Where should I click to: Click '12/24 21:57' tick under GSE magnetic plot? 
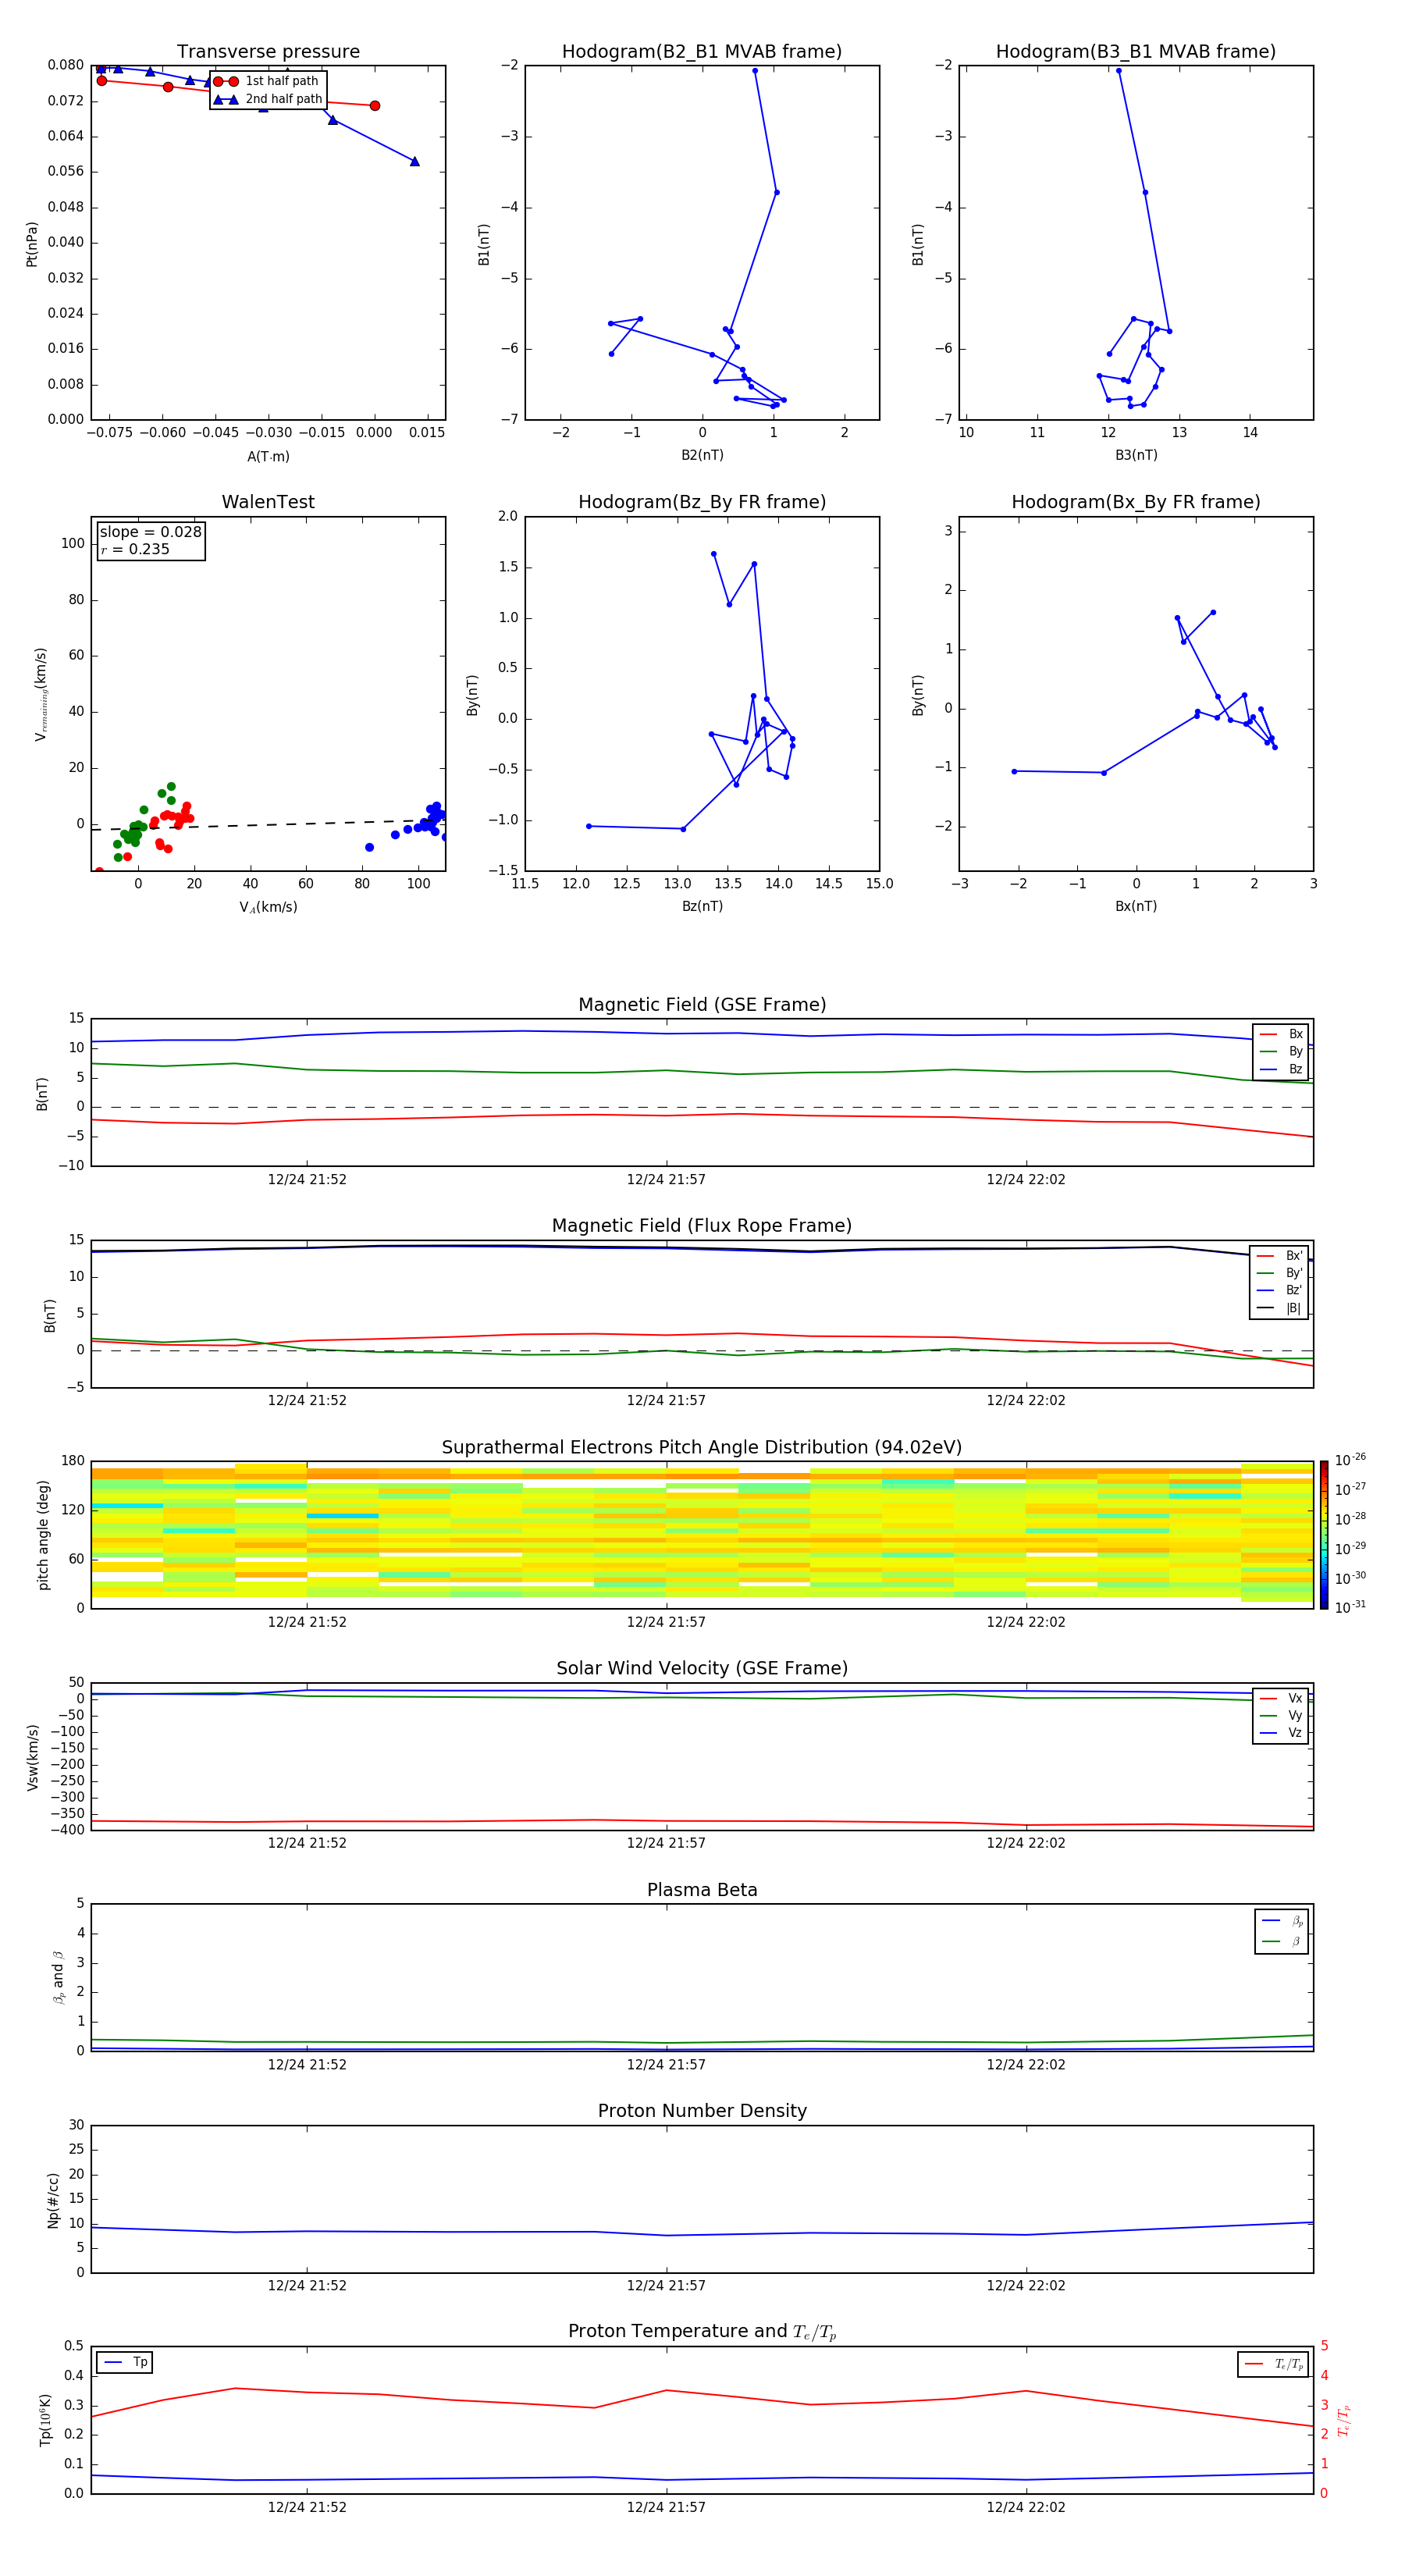[666, 1180]
